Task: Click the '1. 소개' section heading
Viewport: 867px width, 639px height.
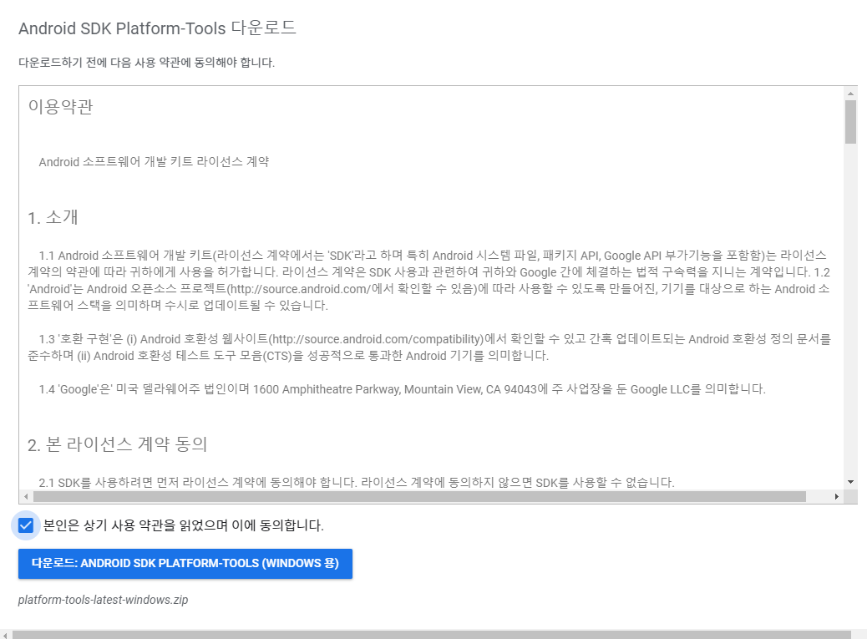Action: pos(53,217)
